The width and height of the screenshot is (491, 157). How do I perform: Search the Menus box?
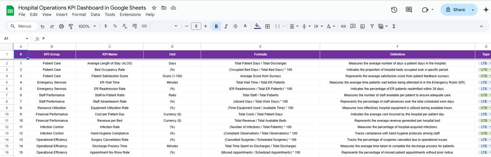[23, 26]
